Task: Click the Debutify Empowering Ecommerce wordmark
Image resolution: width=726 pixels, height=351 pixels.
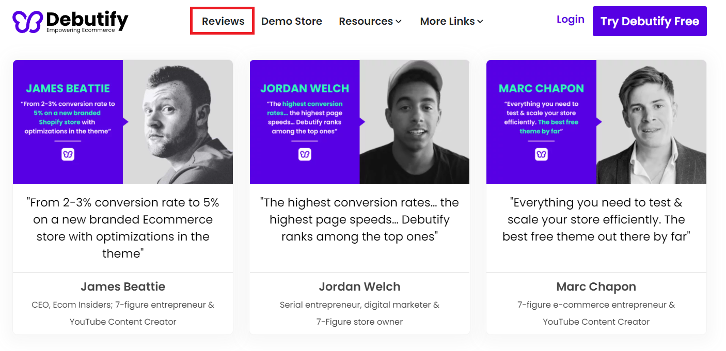Action: click(87, 22)
